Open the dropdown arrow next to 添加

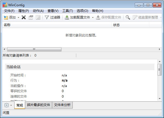pyautogui.click(x=18, y=17)
